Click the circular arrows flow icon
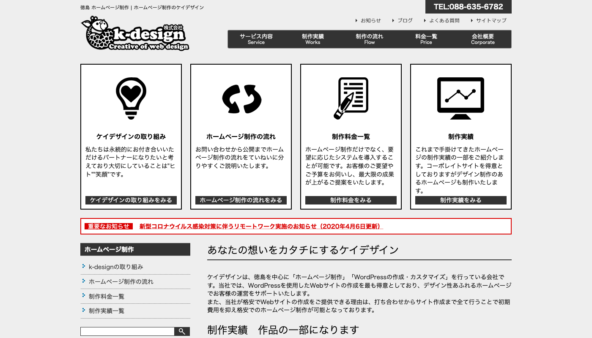This screenshot has height=338, width=592. coord(241,99)
